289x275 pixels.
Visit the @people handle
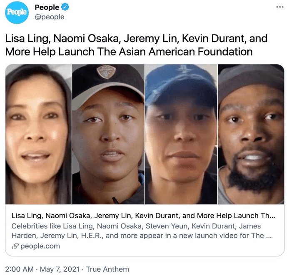tap(50, 17)
